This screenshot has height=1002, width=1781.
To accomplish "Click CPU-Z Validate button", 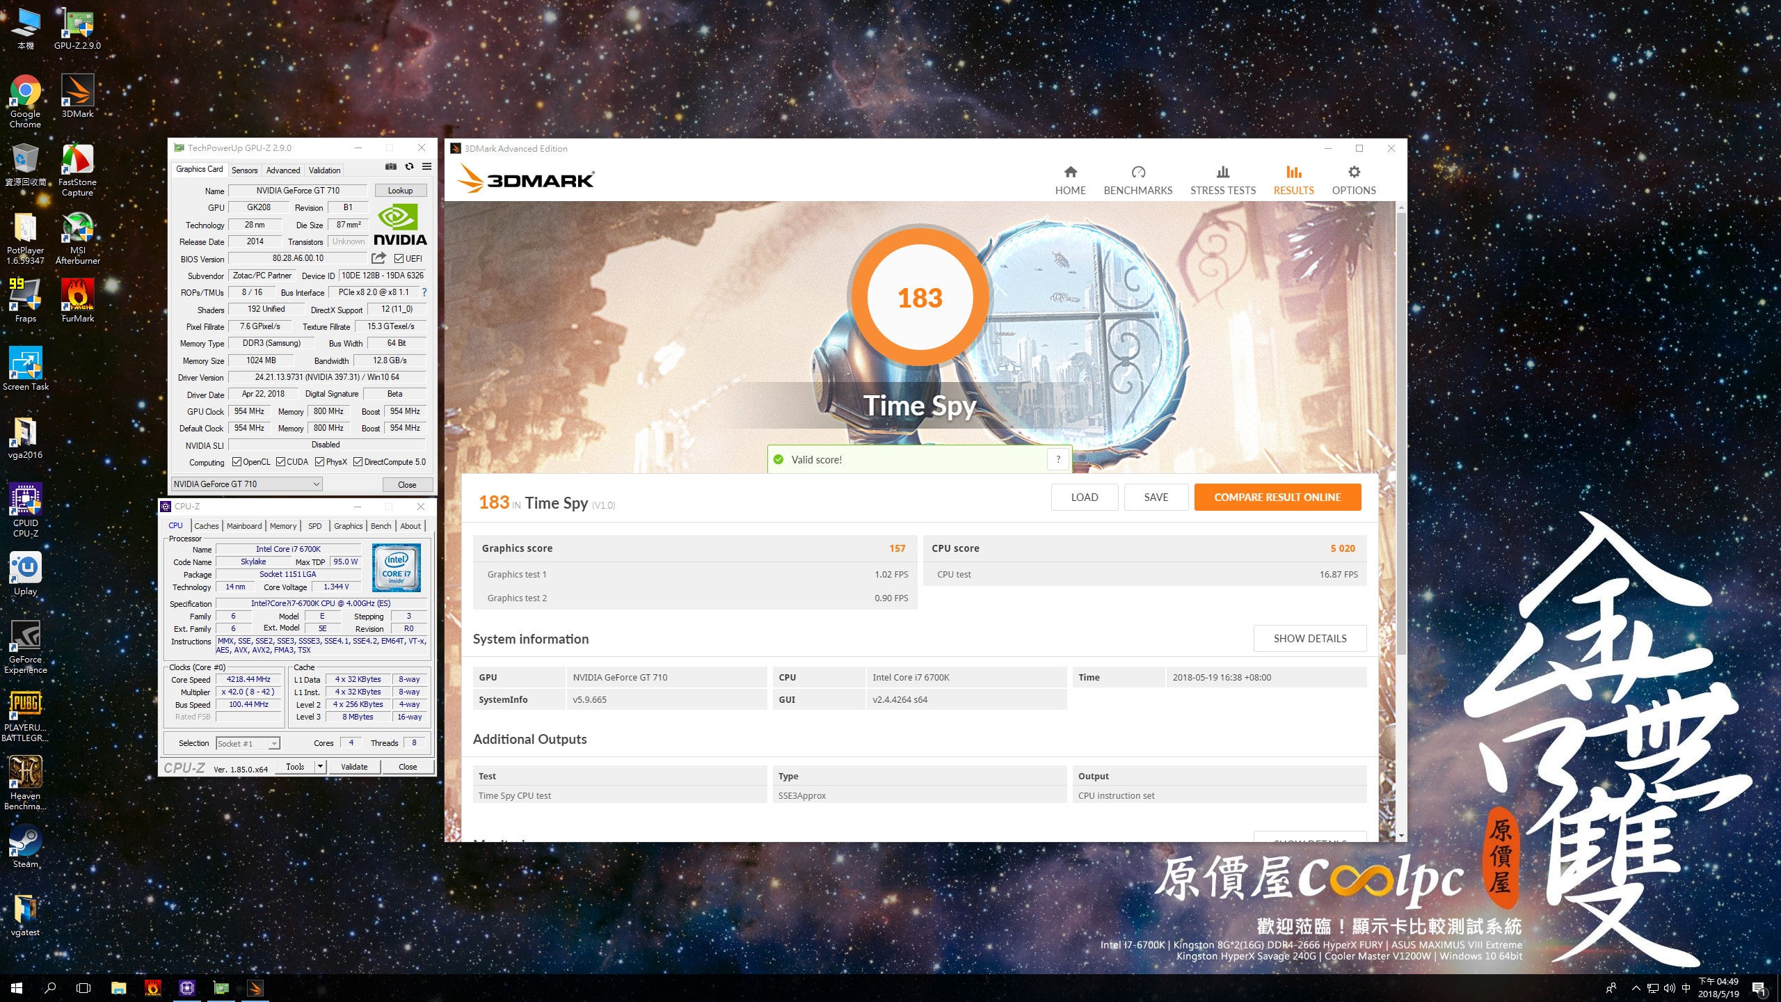I will coord(354,767).
